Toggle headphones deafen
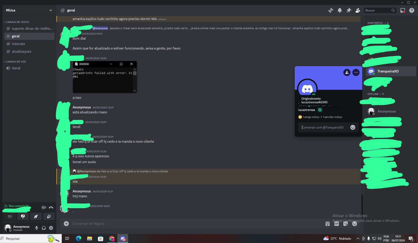 [44, 228]
